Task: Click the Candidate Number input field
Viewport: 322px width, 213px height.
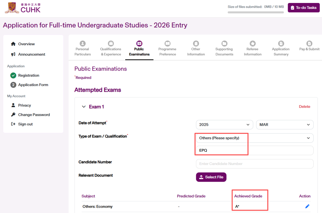Action: tap(254, 164)
